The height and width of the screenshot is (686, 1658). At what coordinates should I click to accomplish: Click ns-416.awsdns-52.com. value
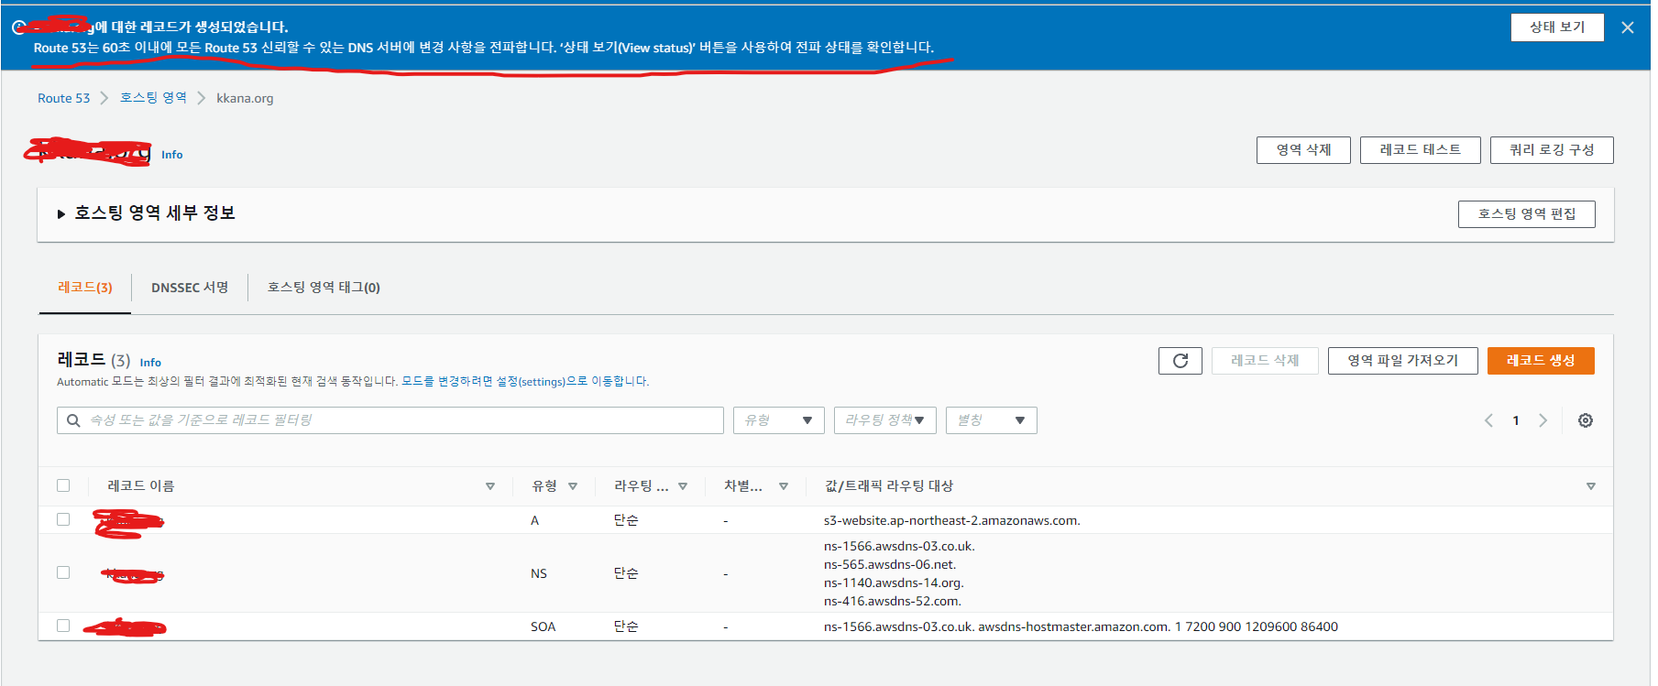(x=892, y=601)
